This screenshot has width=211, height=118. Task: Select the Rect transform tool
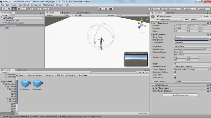click(24, 9)
